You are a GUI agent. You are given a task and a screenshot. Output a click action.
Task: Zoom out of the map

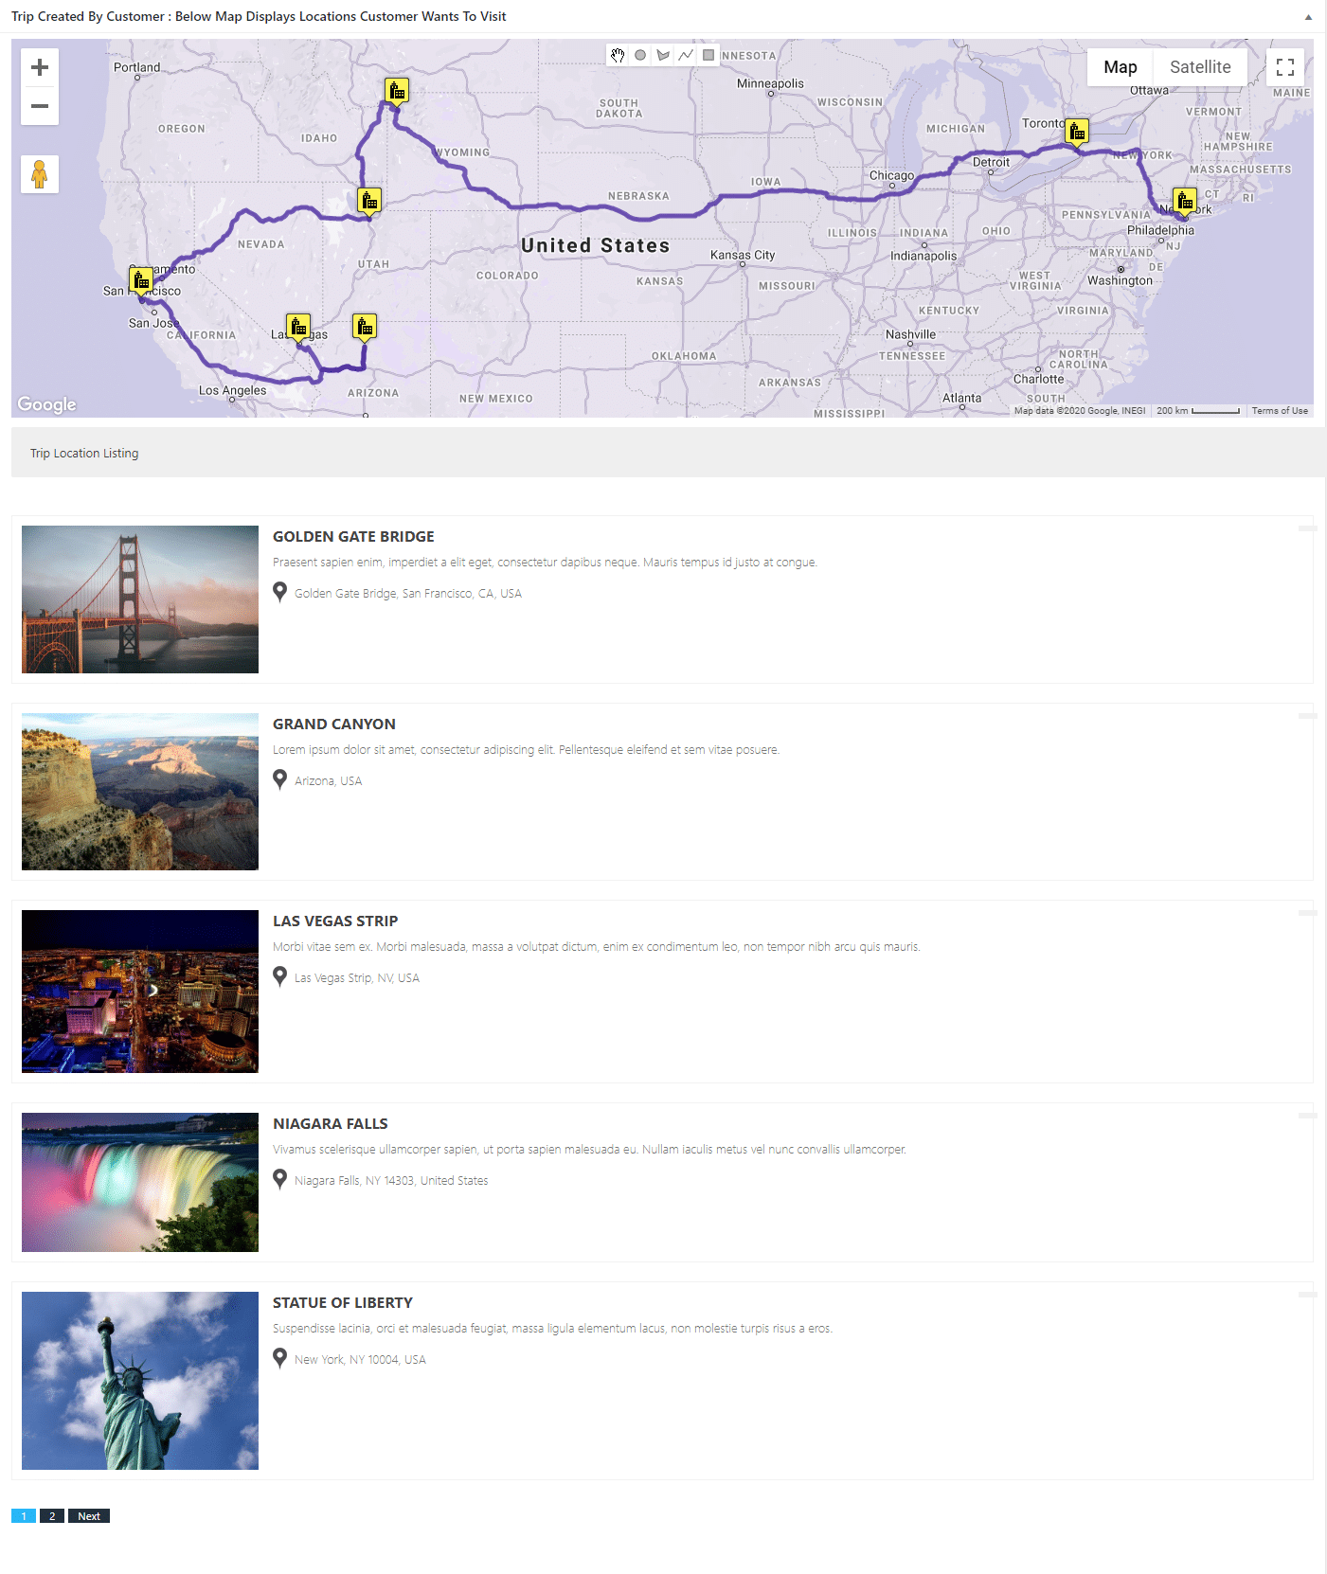[x=40, y=106]
